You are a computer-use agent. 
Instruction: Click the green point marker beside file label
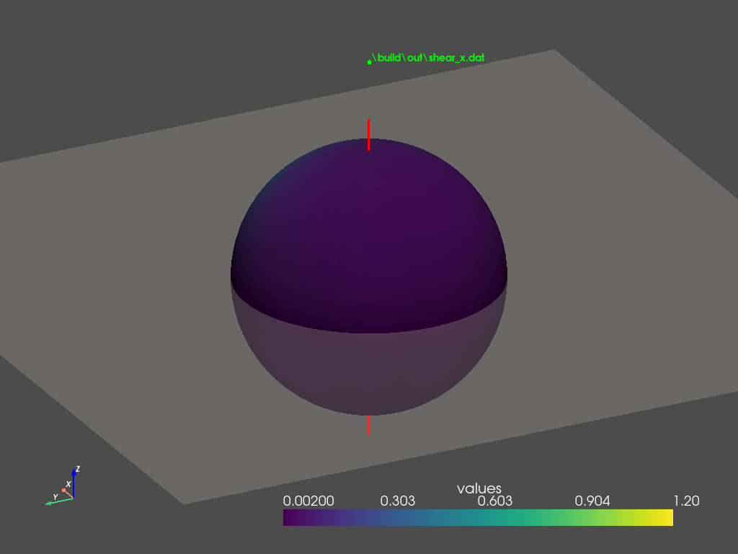369,63
